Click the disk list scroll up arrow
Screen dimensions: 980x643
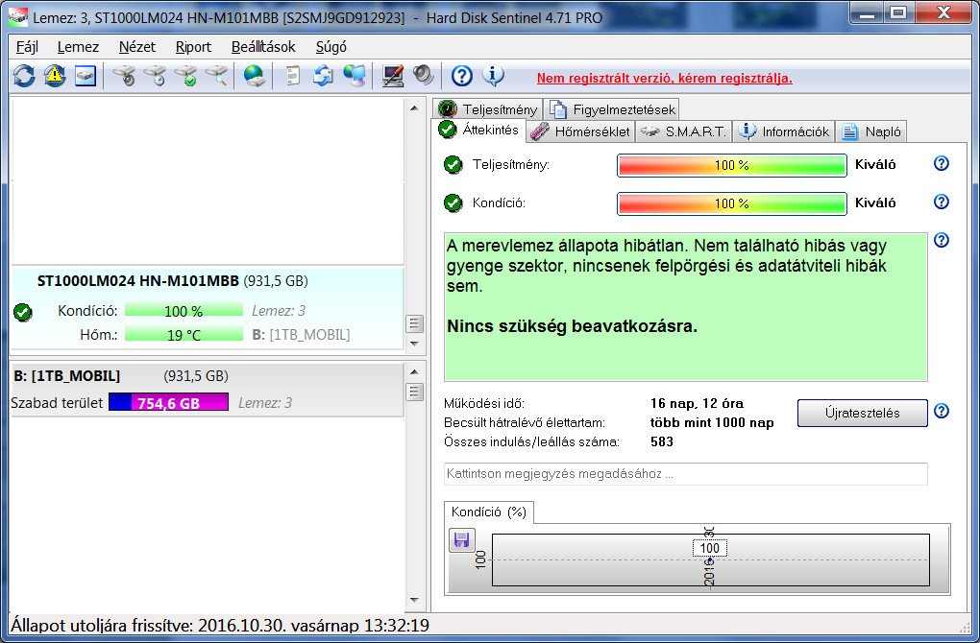coord(414,108)
